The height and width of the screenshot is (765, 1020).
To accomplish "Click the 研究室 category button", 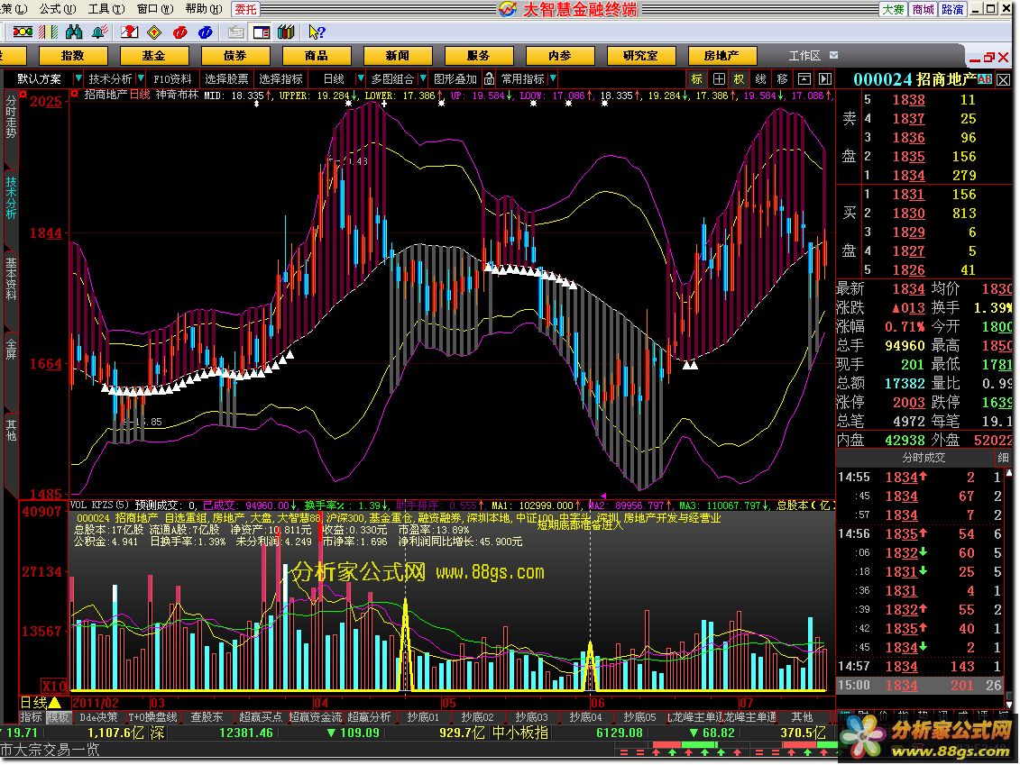I will [x=640, y=55].
